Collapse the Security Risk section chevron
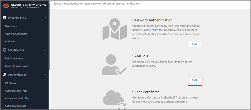The image size is (251, 110). (x=45, y=50)
